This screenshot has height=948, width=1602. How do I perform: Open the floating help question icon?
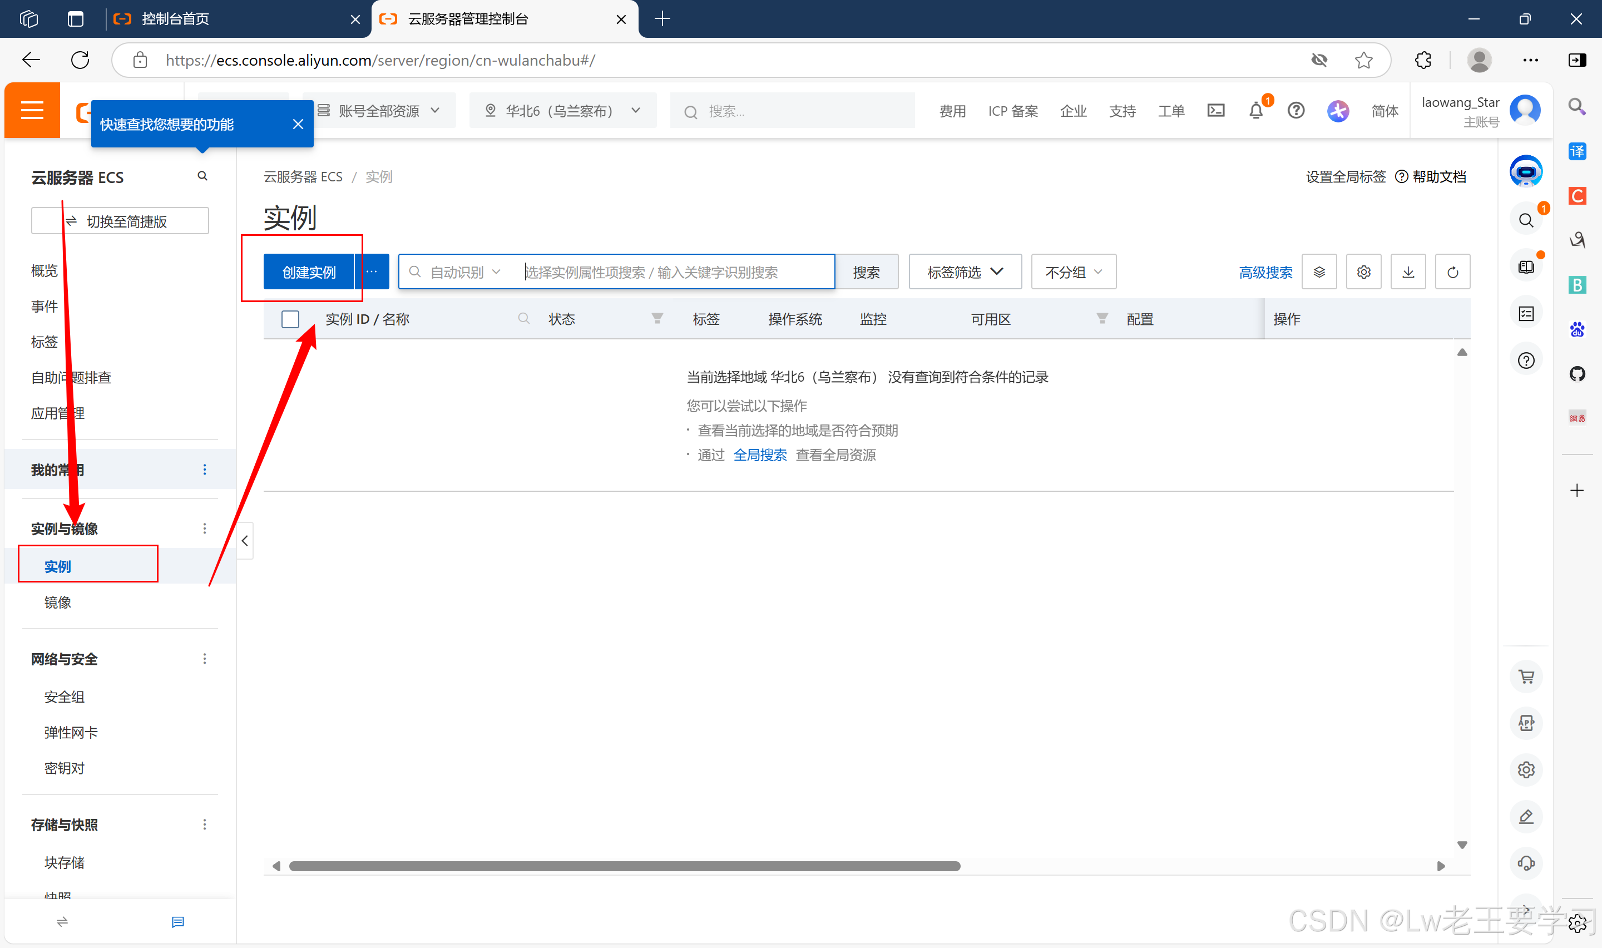(1526, 361)
